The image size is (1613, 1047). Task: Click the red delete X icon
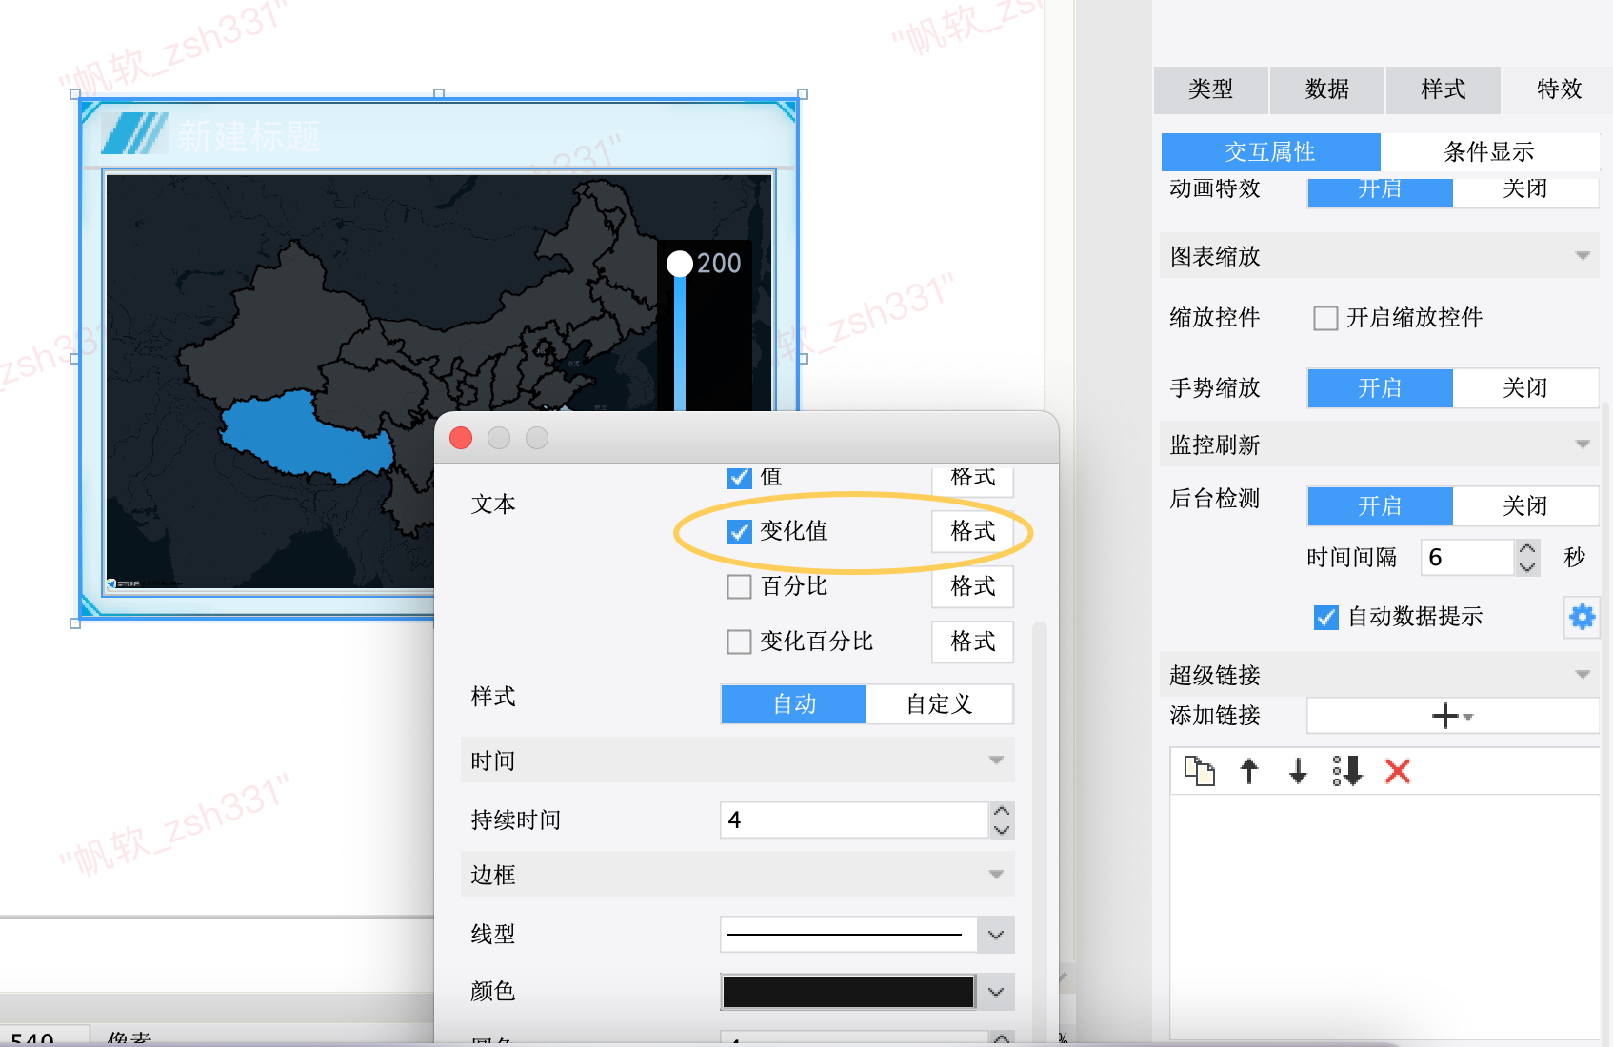pos(1397,770)
